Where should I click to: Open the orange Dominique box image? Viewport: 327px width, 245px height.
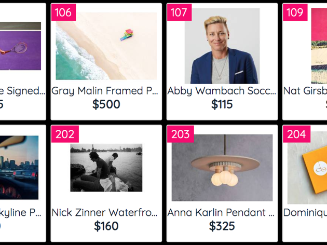307,168
